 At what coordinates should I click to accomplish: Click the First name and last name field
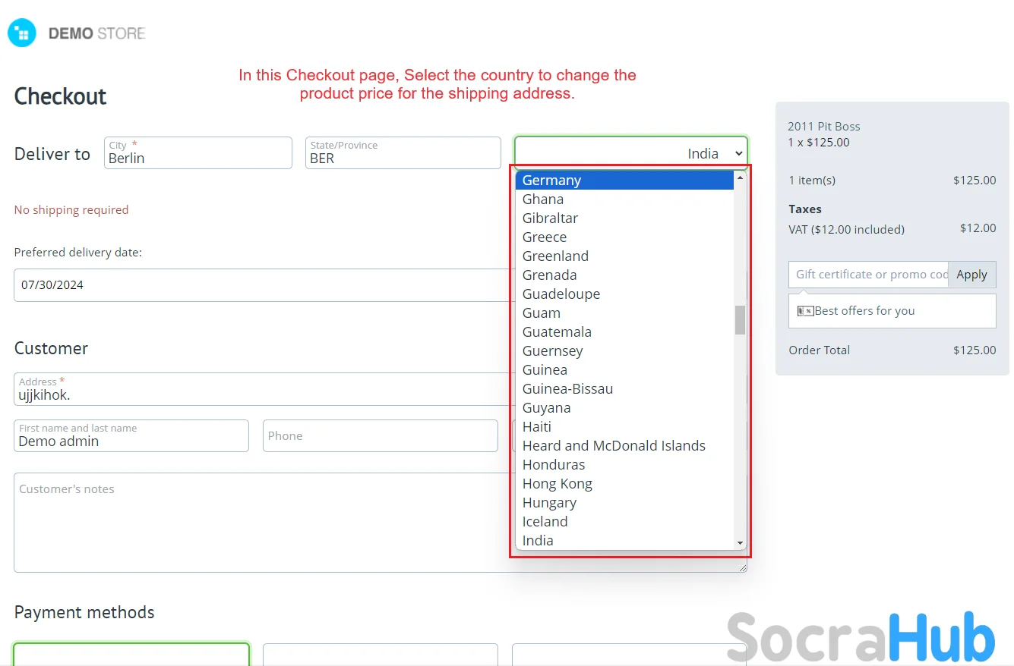pos(131,435)
